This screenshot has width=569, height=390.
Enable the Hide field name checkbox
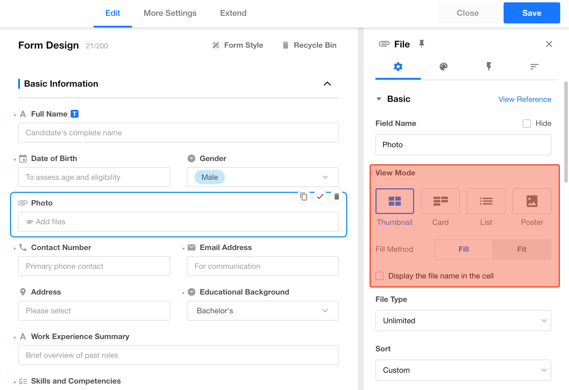[527, 124]
